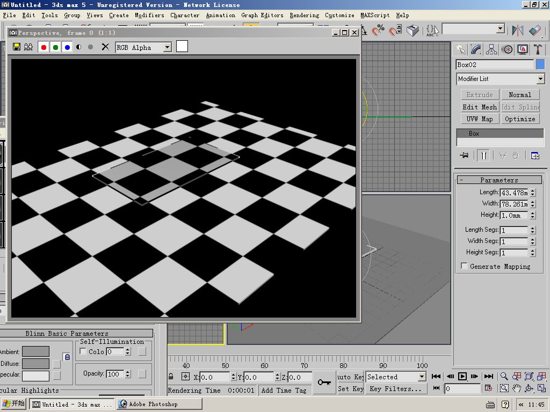This screenshot has width=550, height=412.
Task: Click Add Time Tag
Action: [x=284, y=391]
